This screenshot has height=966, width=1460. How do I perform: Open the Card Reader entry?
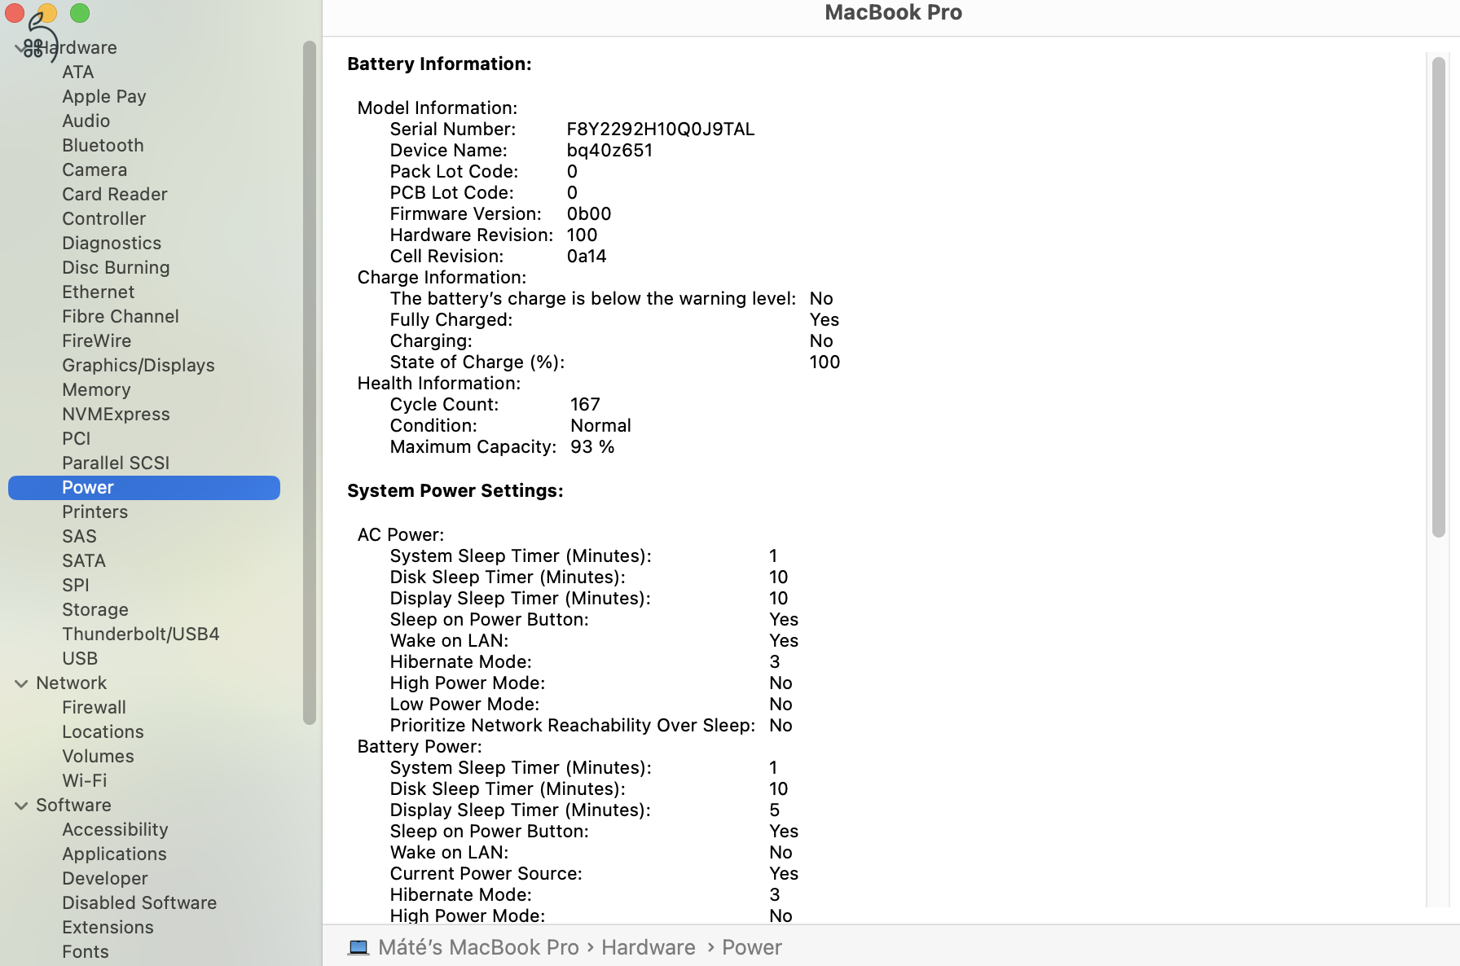(x=115, y=195)
